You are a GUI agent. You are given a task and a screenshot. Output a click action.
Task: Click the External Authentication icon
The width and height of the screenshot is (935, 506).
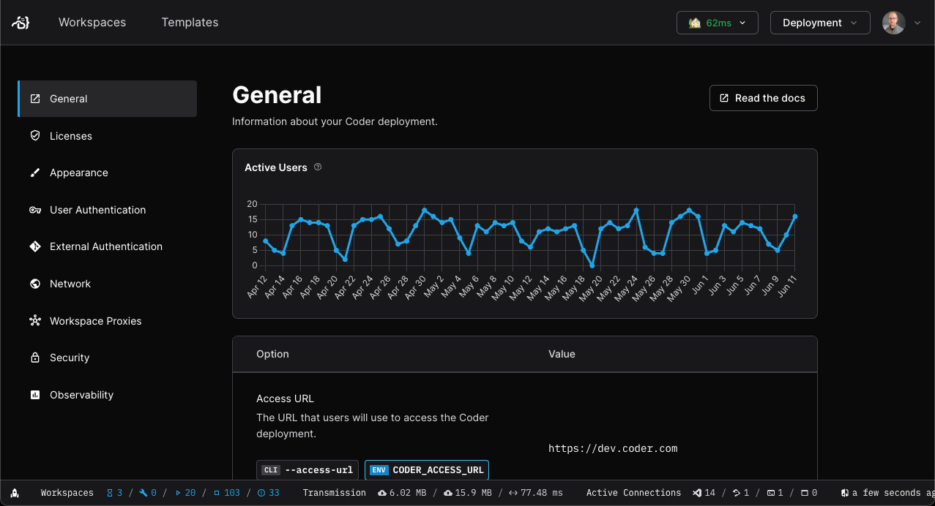coord(34,246)
